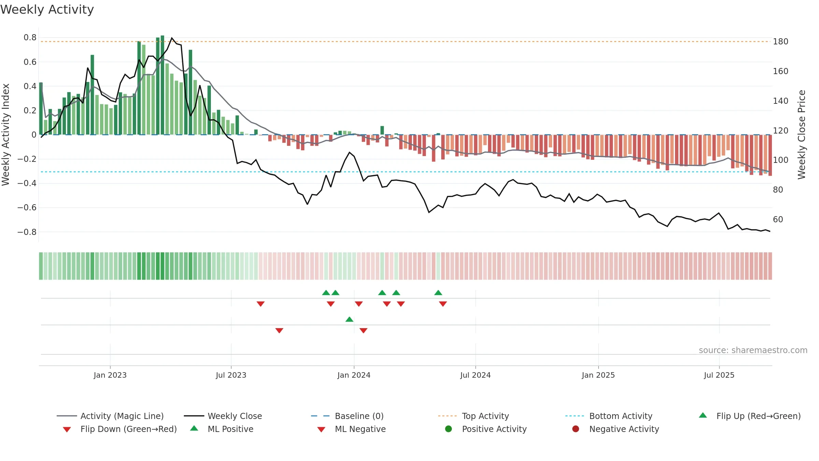The height and width of the screenshot is (461, 819).
Task: Click the green ML Positive legend triangle
Action: (x=194, y=428)
